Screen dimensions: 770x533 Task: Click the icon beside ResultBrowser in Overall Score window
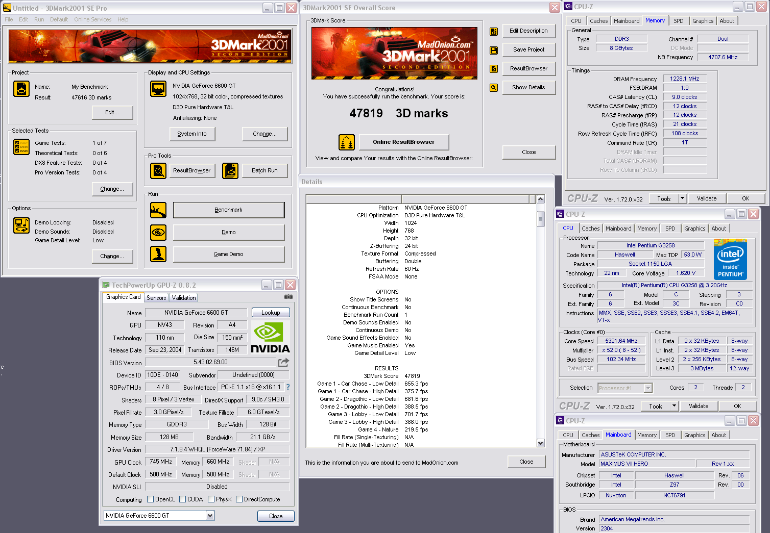click(494, 69)
